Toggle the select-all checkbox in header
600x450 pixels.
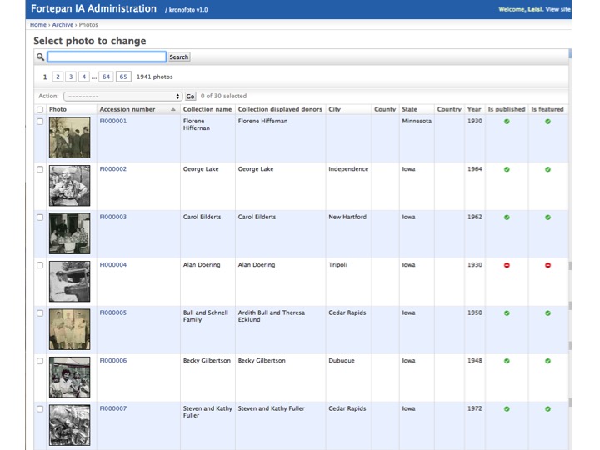(x=40, y=110)
